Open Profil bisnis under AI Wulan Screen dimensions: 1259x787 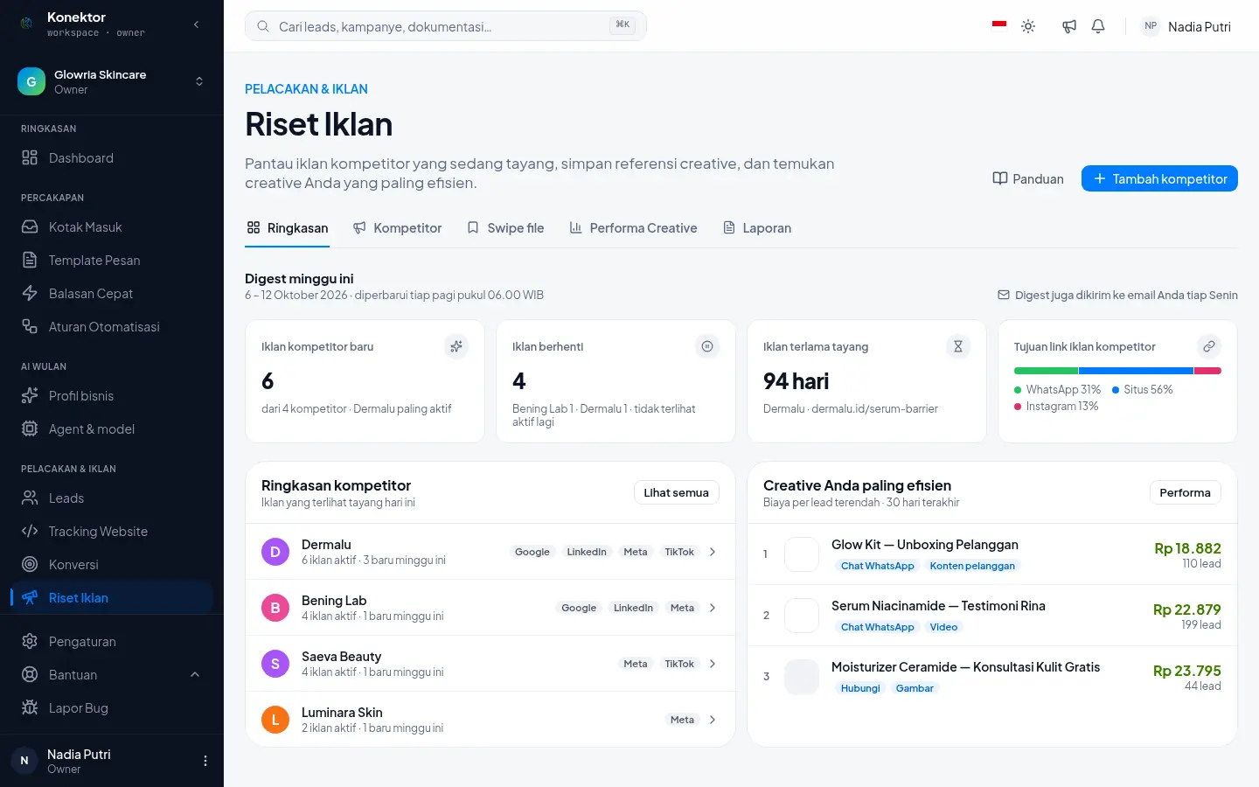coord(112,396)
